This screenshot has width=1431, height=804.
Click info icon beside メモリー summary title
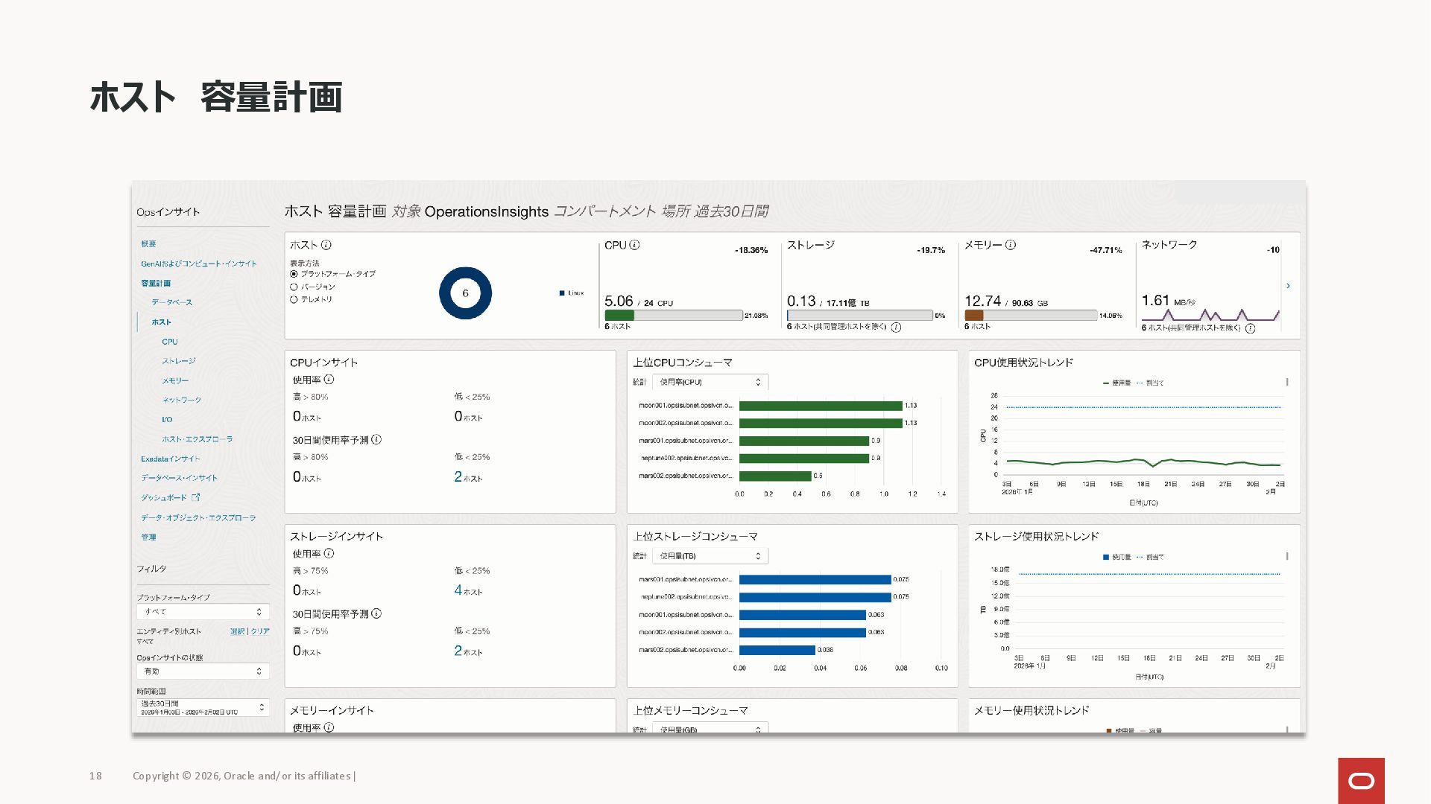click(1011, 245)
